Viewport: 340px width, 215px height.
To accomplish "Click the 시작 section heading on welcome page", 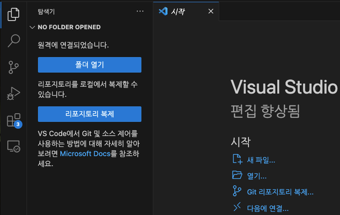I will (x=241, y=142).
